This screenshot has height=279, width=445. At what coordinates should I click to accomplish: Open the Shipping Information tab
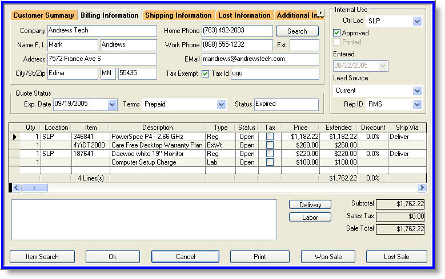(x=178, y=15)
